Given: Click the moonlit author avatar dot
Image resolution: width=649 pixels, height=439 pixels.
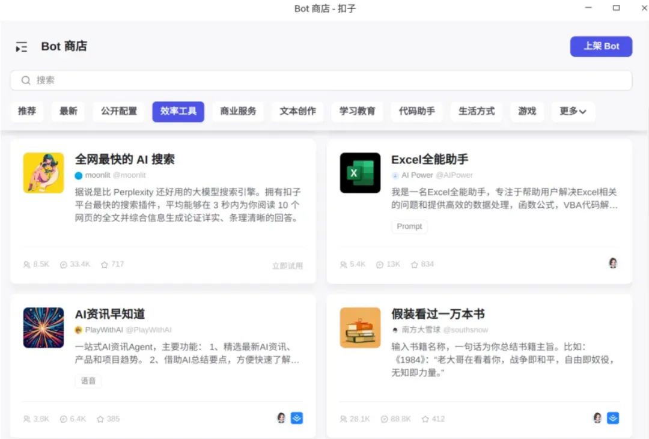Looking at the screenshot, I should (78, 175).
